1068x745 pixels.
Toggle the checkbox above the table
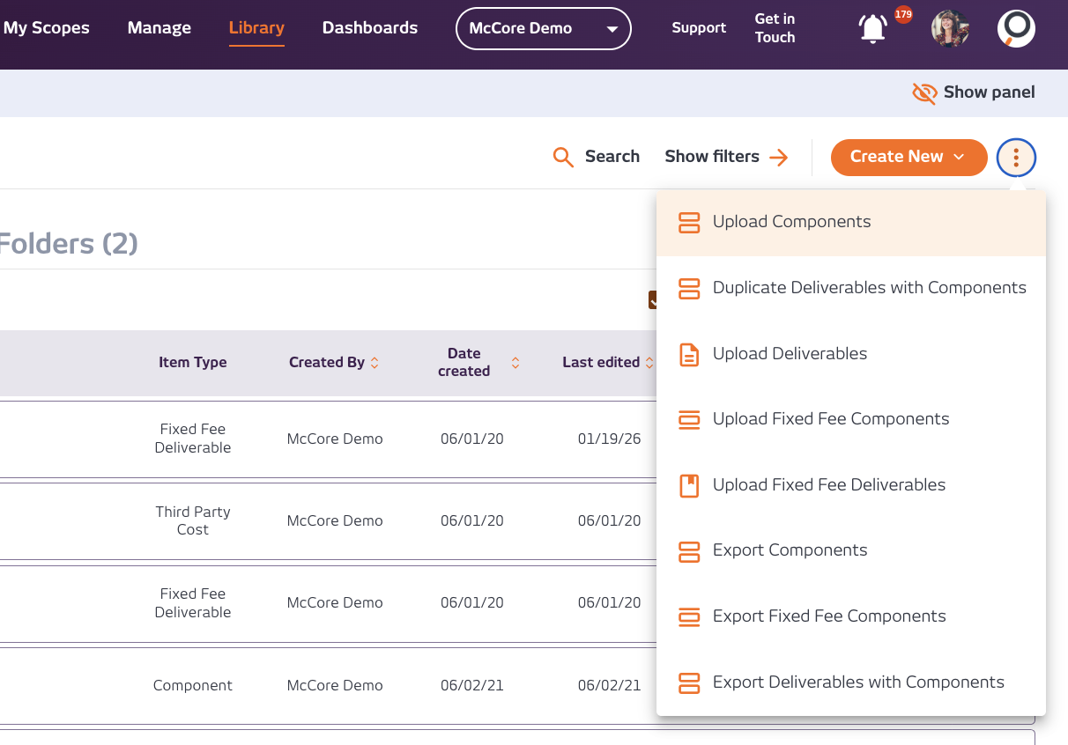tap(653, 300)
